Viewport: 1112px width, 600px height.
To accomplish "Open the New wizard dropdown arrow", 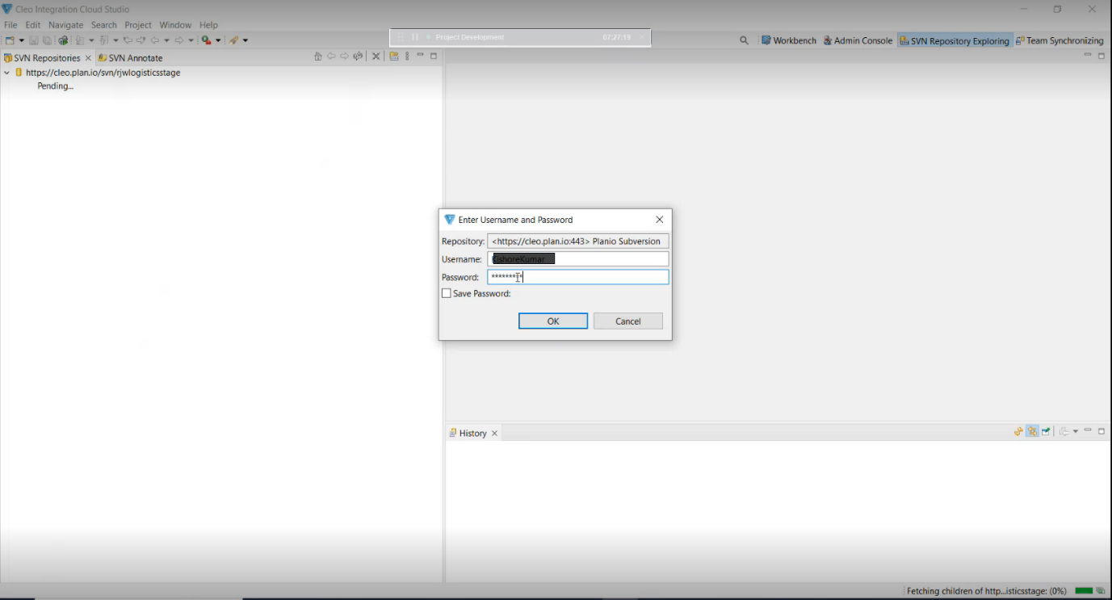I will 22,40.
